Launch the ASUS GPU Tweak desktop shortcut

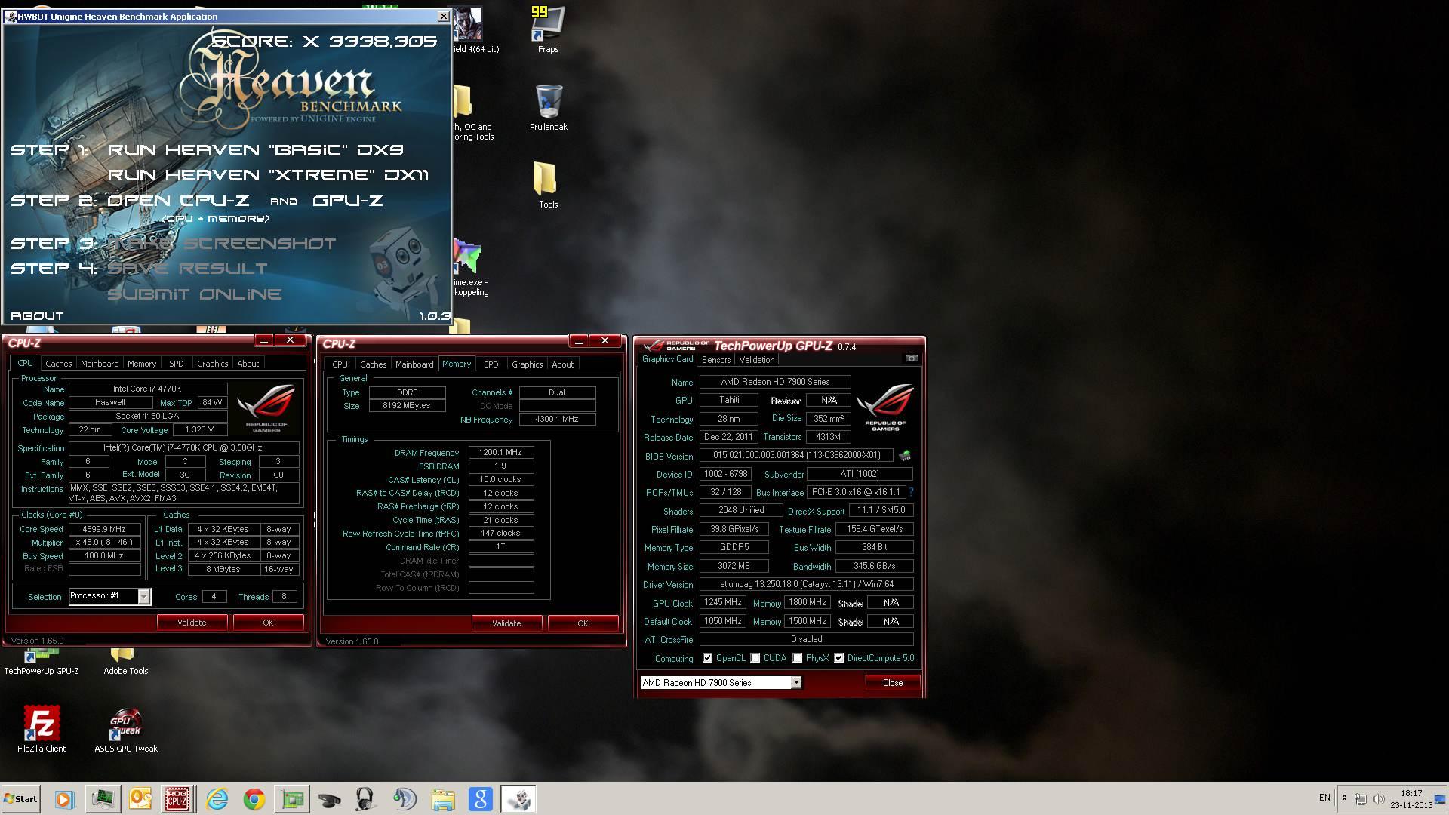(x=126, y=729)
